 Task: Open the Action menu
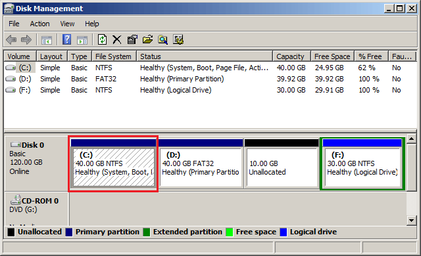click(x=39, y=24)
